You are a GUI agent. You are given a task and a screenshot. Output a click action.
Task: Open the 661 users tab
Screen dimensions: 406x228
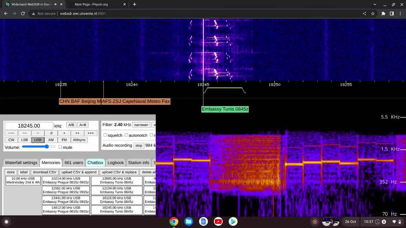74,162
